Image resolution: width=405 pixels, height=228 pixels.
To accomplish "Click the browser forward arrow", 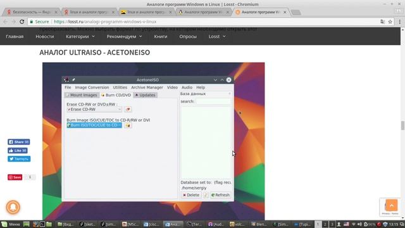I will pyautogui.click(x=13, y=22).
